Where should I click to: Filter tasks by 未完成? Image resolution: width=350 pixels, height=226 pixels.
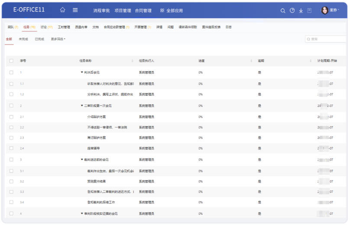pos(23,39)
